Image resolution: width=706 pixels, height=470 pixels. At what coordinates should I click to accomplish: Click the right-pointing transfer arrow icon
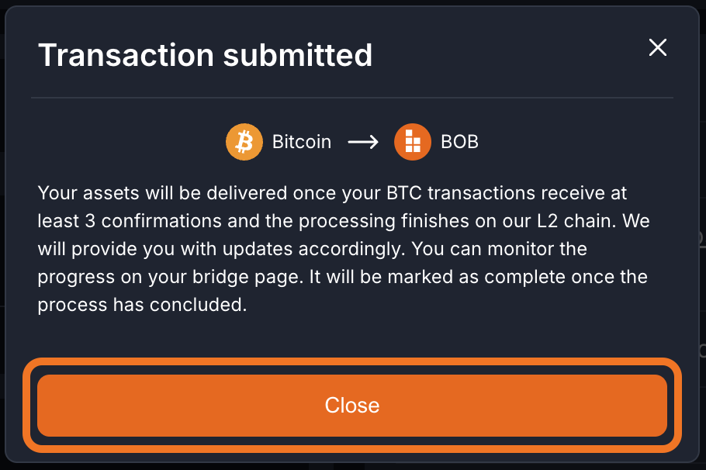point(362,142)
